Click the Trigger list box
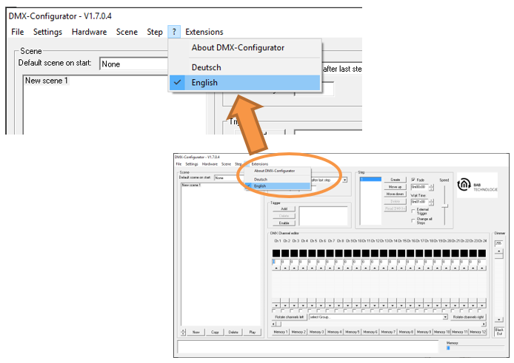 [x=323, y=216]
